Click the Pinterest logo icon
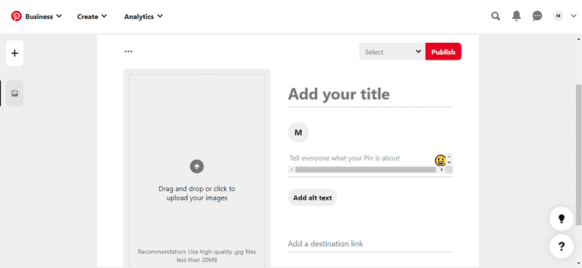The height and width of the screenshot is (268, 582). (16, 16)
